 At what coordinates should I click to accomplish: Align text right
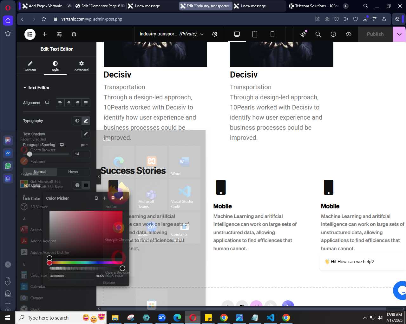pos(77,103)
